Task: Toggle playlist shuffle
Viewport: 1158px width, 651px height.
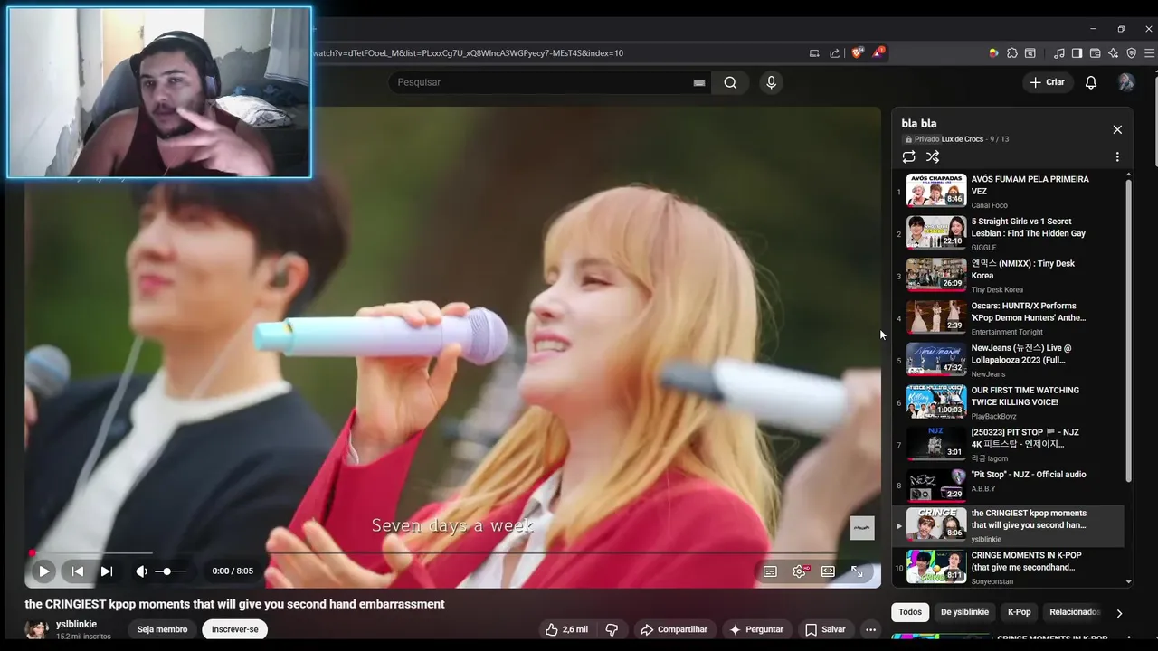Action: tap(933, 156)
